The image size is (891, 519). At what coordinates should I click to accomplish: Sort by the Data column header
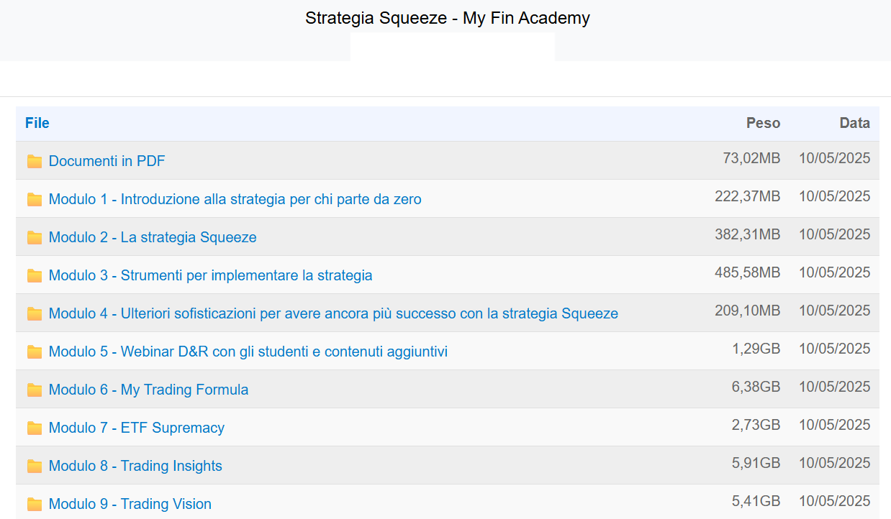tap(854, 123)
